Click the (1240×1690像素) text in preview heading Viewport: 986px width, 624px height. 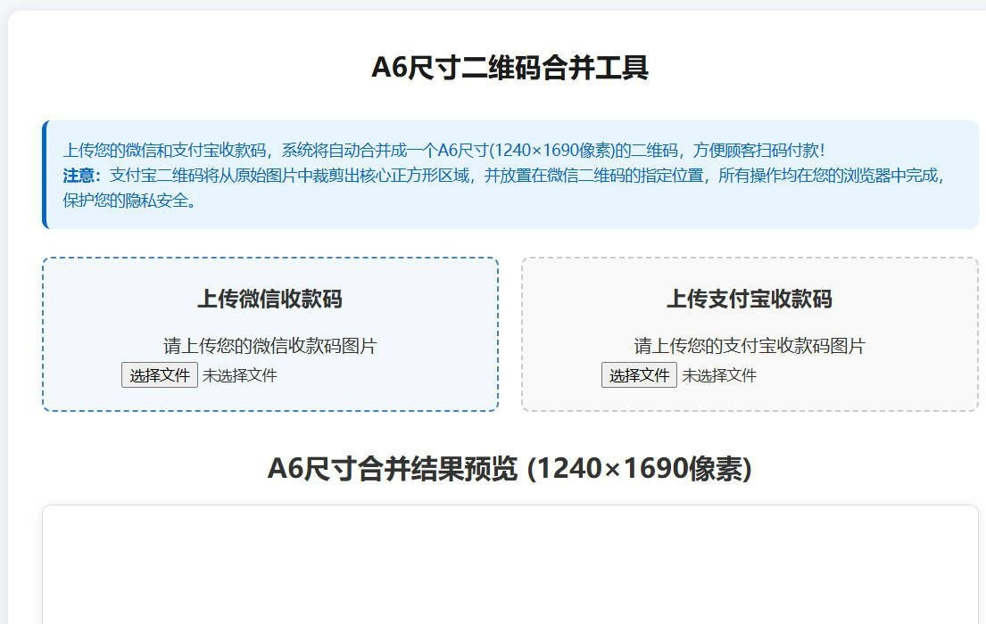pos(640,468)
